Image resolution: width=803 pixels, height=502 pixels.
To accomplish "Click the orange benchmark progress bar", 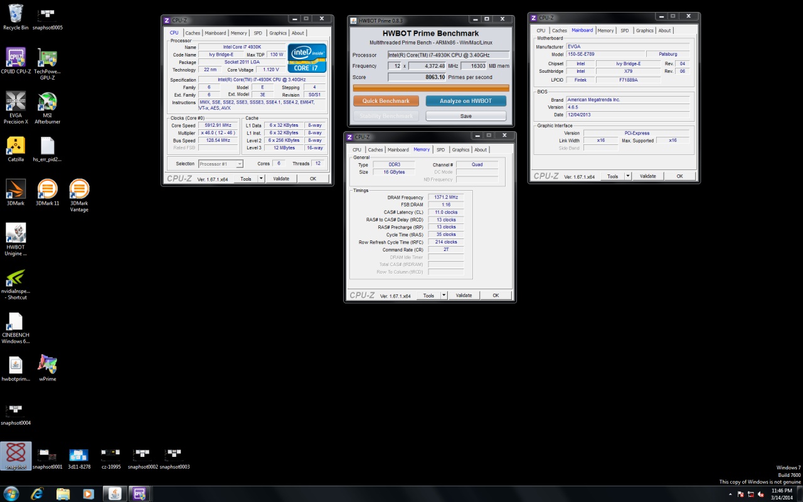I will point(431,88).
